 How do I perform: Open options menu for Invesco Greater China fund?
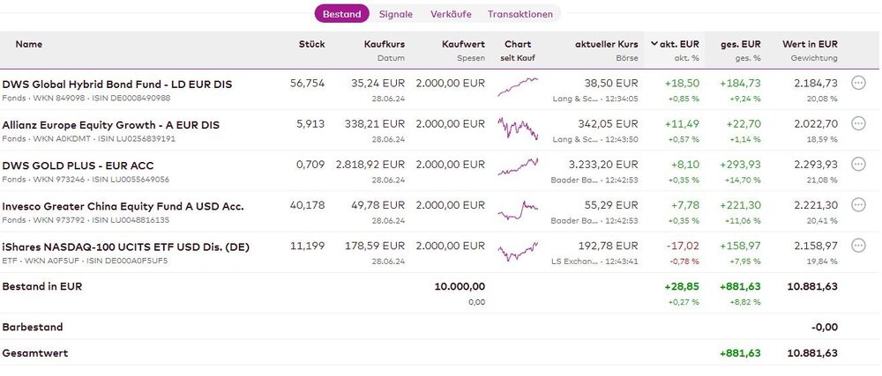click(x=858, y=205)
